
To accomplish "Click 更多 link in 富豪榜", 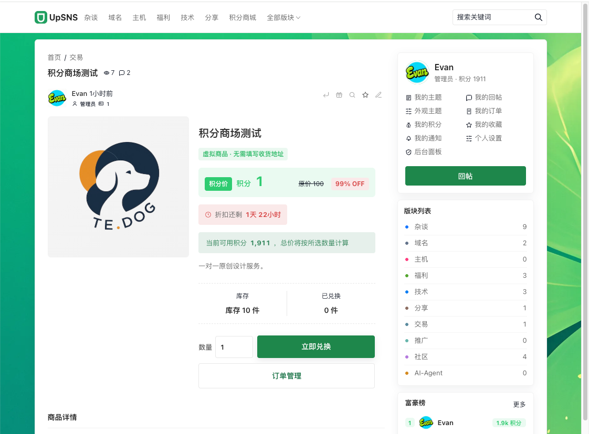I will click(520, 404).
